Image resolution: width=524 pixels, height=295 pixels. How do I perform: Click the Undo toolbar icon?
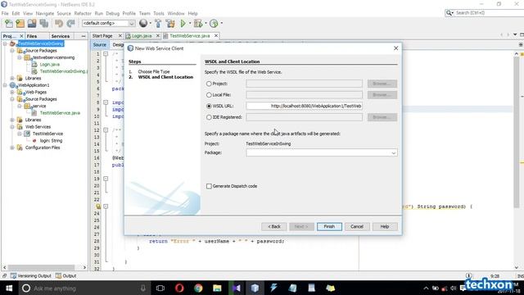(x=59, y=24)
